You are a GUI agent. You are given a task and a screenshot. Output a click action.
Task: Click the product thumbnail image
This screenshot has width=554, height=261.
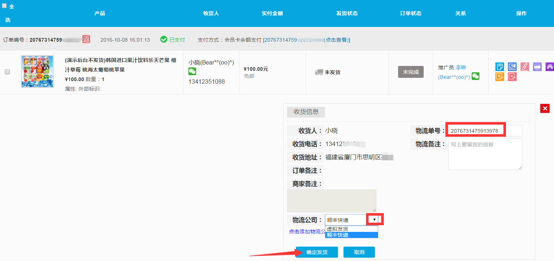[x=37, y=72]
